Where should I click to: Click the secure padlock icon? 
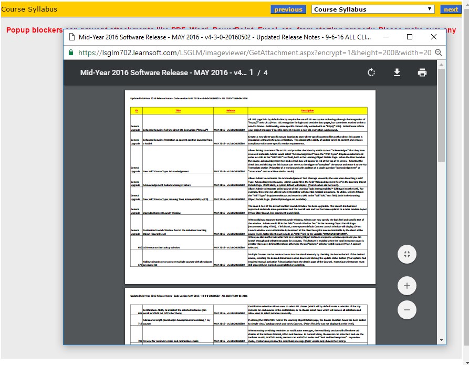pos(71,53)
